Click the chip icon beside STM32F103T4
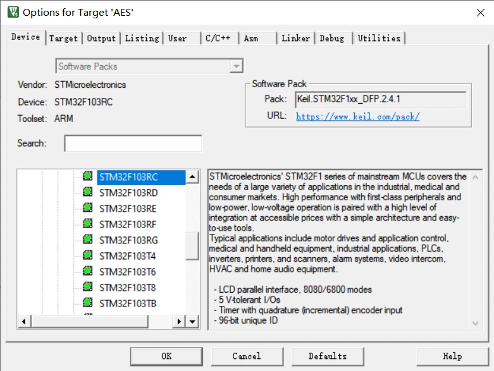Screen dimensions: 494x371 (87, 255)
